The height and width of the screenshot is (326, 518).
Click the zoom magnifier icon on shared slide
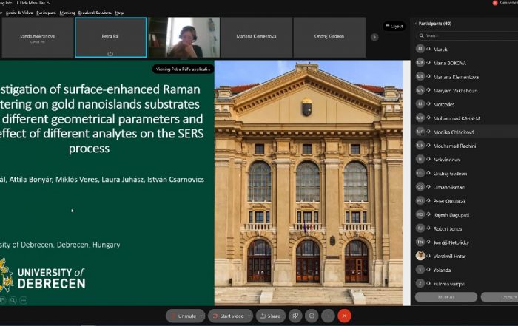(13, 300)
